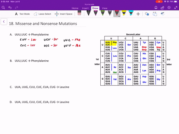This screenshot has width=179, height=134.
Task: Click highlighted 'Phe' in codon table
Action: point(114,42)
